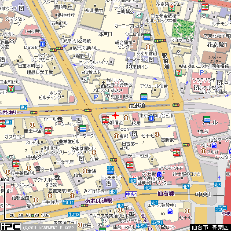The height and width of the screenshot is (231, 231).
Task: Click the parking P icon above ソララプラザ
Action: [x=202, y=72]
